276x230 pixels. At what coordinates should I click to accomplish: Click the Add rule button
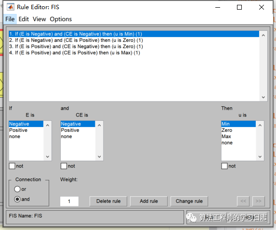pos(149,201)
